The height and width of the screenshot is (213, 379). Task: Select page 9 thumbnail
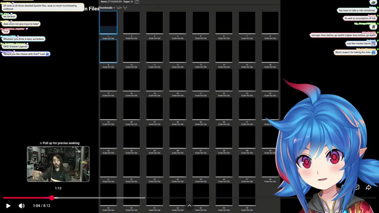click(x=108, y=51)
